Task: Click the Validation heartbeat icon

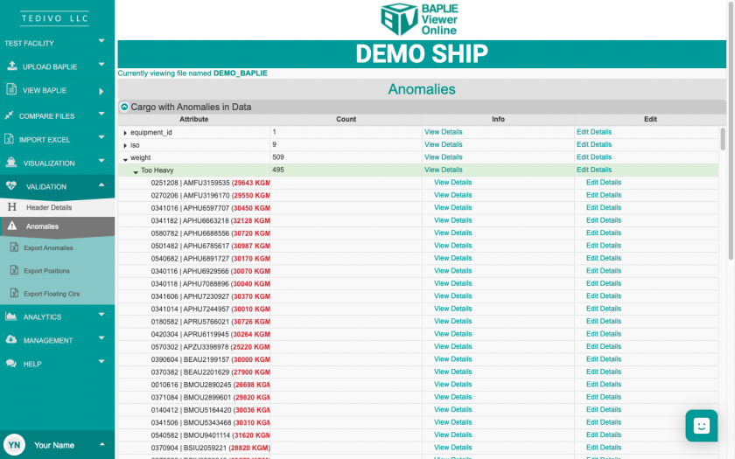Action: point(11,186)
